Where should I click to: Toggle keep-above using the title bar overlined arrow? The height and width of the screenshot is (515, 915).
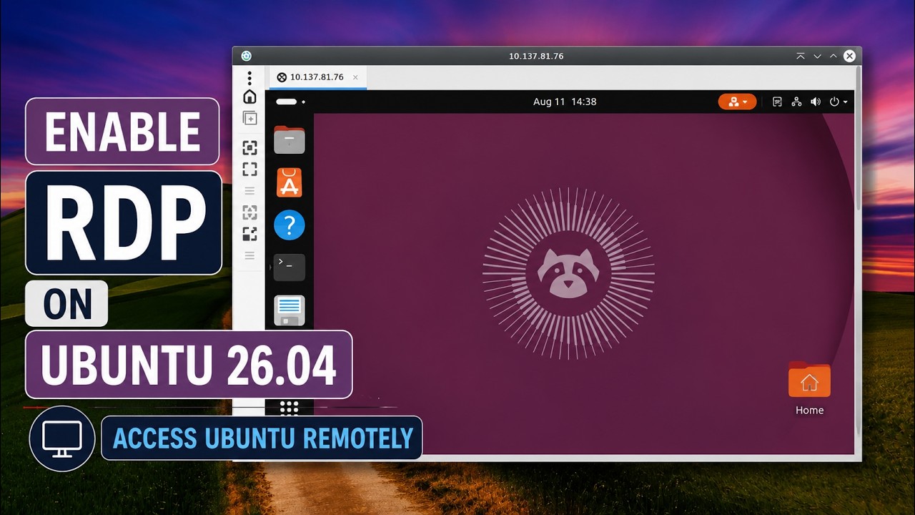pyautogui.click(x=801, y=56)
